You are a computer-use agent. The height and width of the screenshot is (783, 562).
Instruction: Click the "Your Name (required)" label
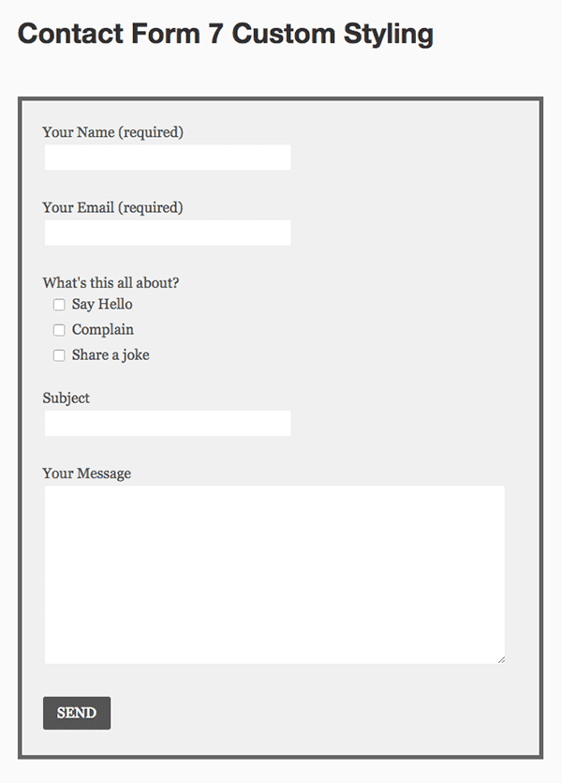113,132
